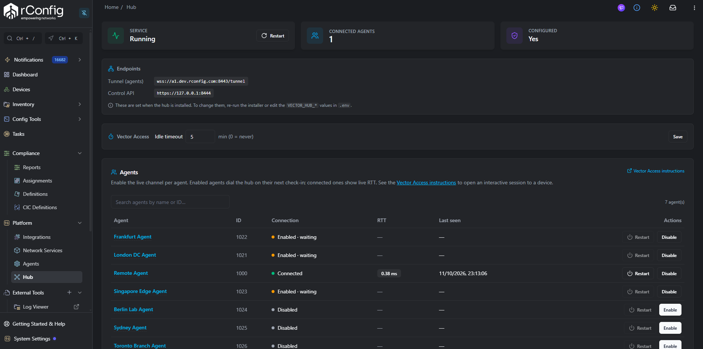703x349 pixels.
Task: Click the info icon beside endpoints note
Action: click(111, 105)
